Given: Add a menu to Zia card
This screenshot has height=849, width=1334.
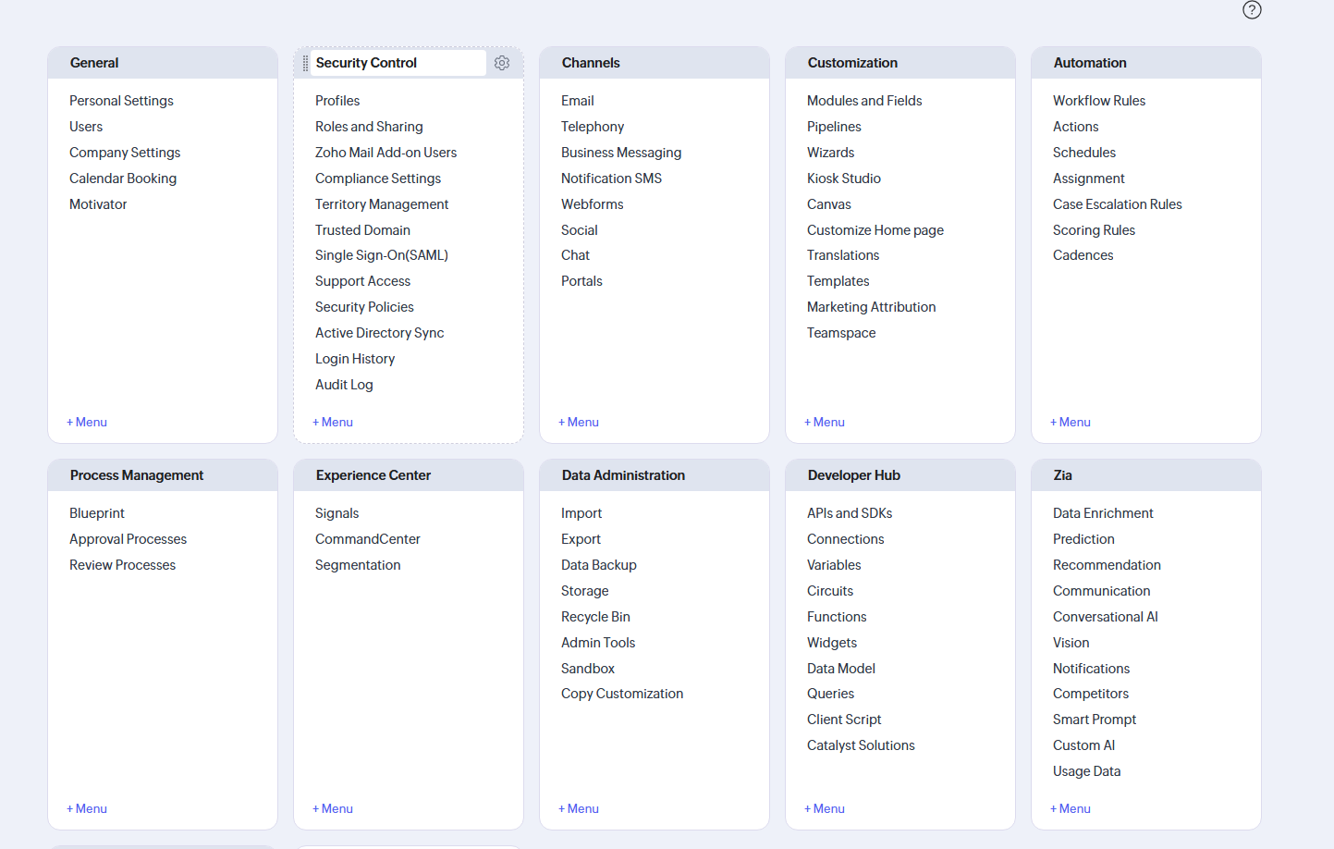Looking at the screenshot, I should (1071, 808).
